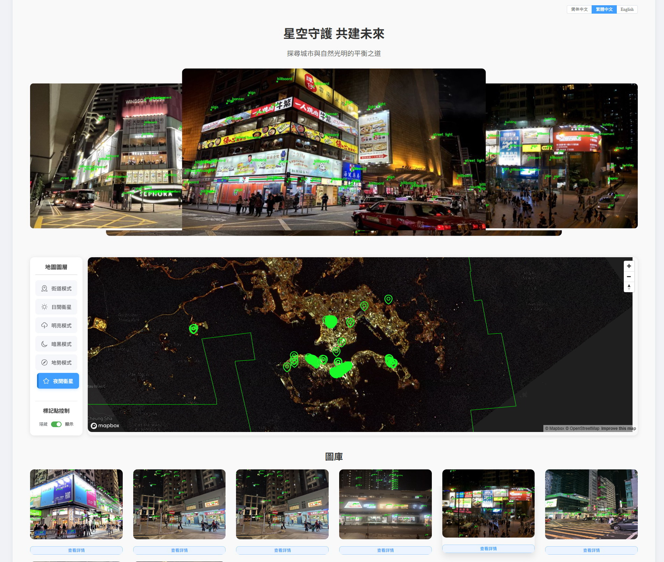The image size is (664, 562).
Task: Switch language to 简体中文
Action: point(579,9)
